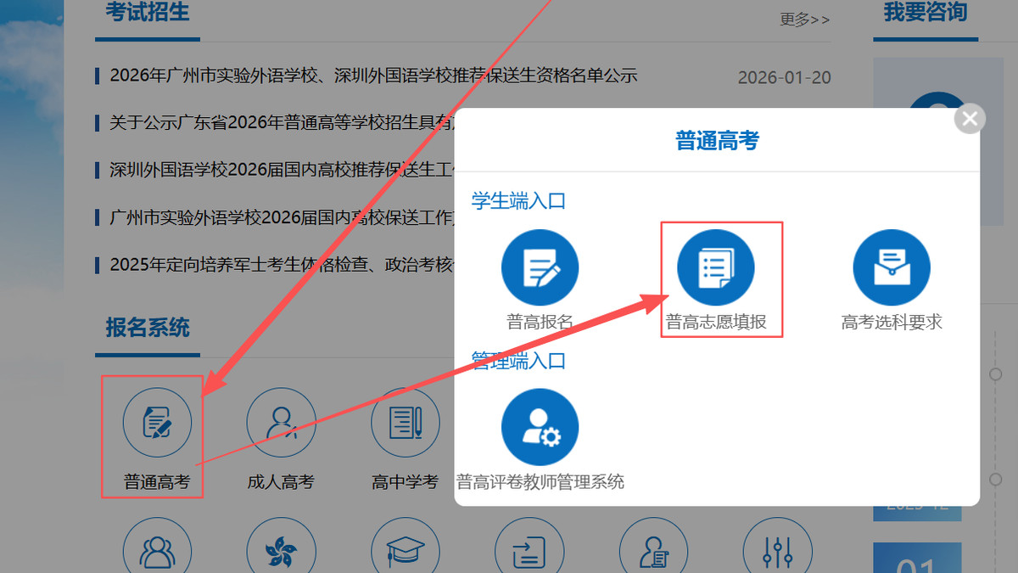Viewport: 1018px width, 573px height.
Task: Open the sliders settings icon at bottom right
Action: 777,550
